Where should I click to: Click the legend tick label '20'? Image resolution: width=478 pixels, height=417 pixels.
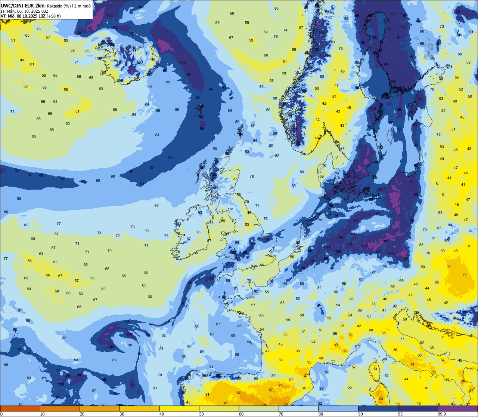point(82,414)
